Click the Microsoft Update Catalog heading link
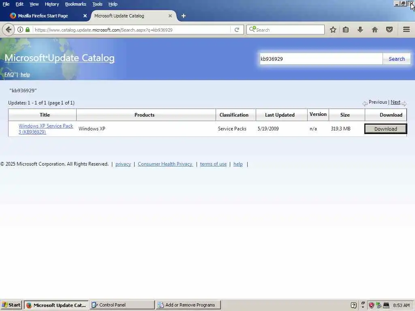The image size is (415, 311). tap(60, 58)
